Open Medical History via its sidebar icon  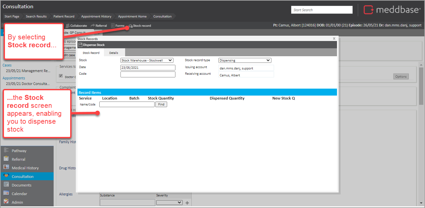coord(6,168)
